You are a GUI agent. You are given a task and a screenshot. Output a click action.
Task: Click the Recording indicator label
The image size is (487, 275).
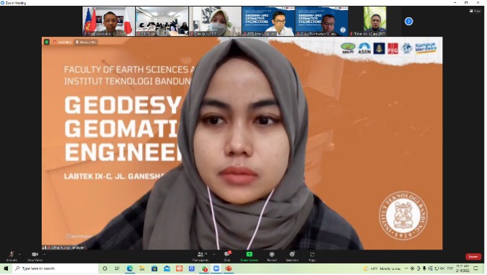point(62,42)
